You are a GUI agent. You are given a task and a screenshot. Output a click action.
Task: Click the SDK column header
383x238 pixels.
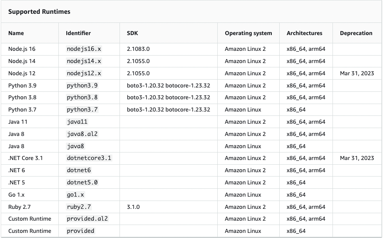133,33
